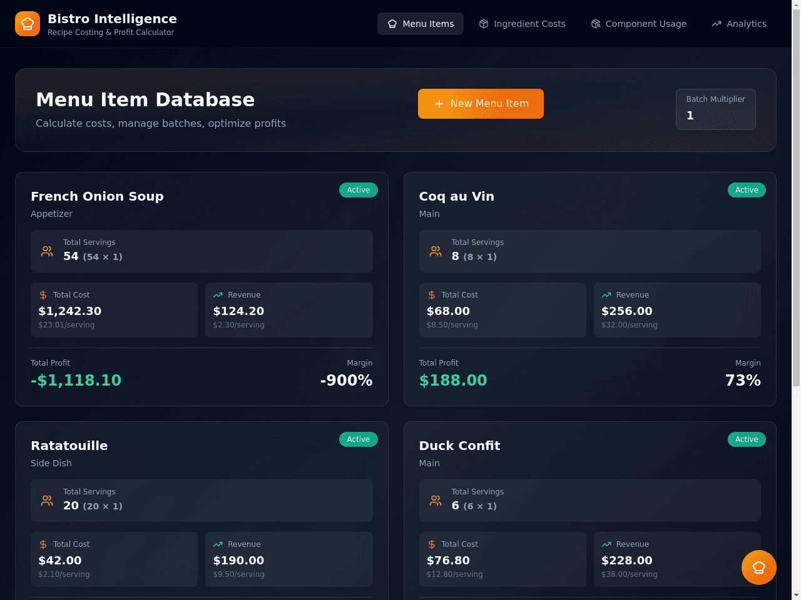Click the -900% margin value
Screen dimensions: 801x600
pos(346,380)
